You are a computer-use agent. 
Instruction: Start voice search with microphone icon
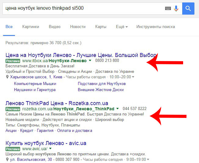(176, 9)
